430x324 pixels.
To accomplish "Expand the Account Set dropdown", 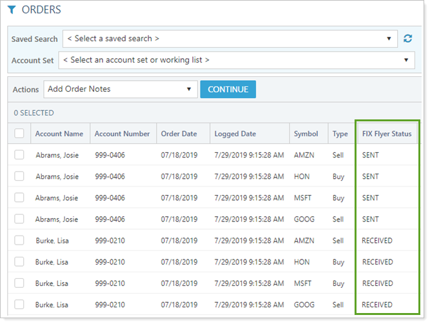I will [236, 60].
